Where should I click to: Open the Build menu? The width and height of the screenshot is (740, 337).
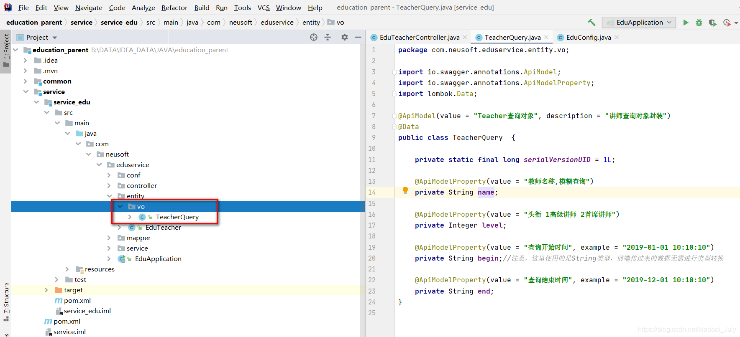202,8
